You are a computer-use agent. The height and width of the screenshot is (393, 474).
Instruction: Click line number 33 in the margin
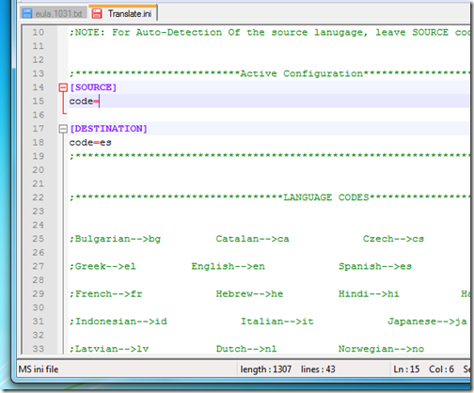click(x=39, y=349)
